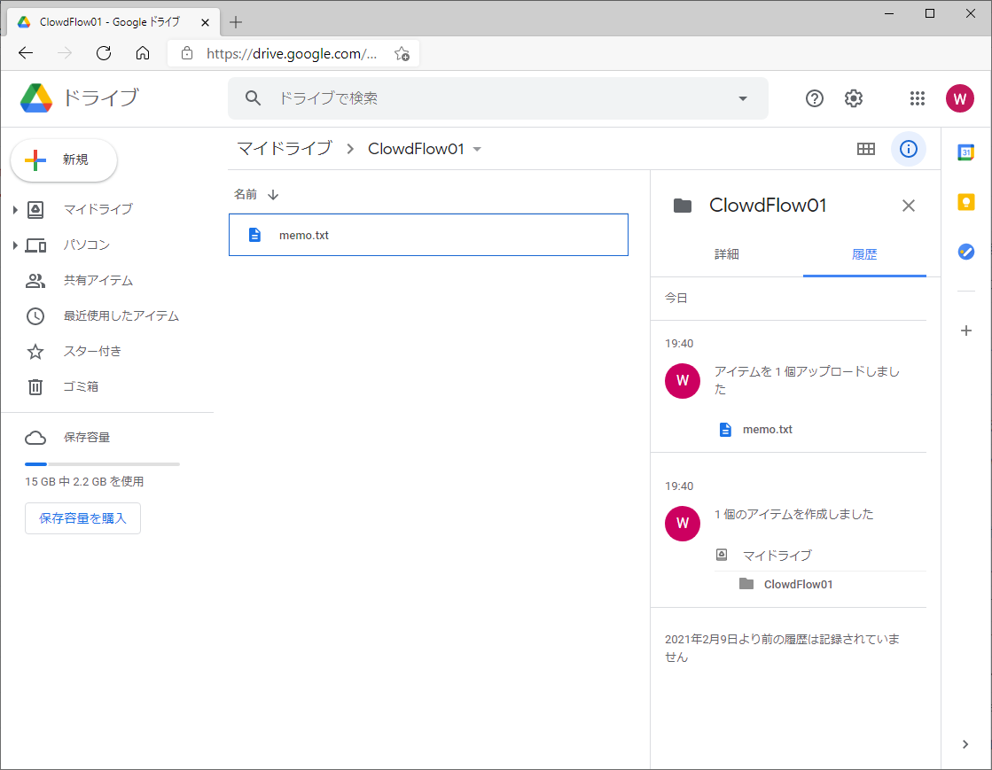
Task: Open 共有アイテム in the sidebar
Action: point(98,280)
